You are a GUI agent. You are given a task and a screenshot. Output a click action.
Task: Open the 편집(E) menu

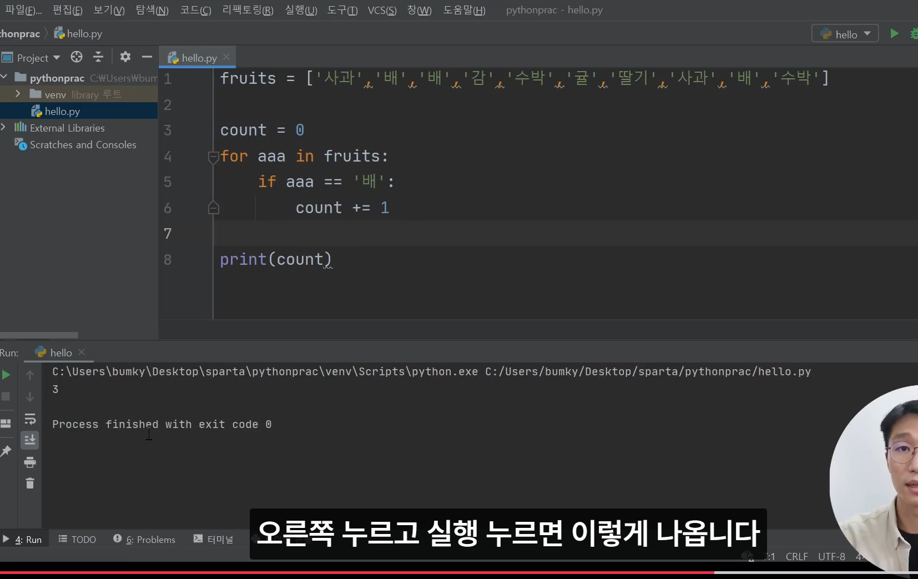(67, 10)
